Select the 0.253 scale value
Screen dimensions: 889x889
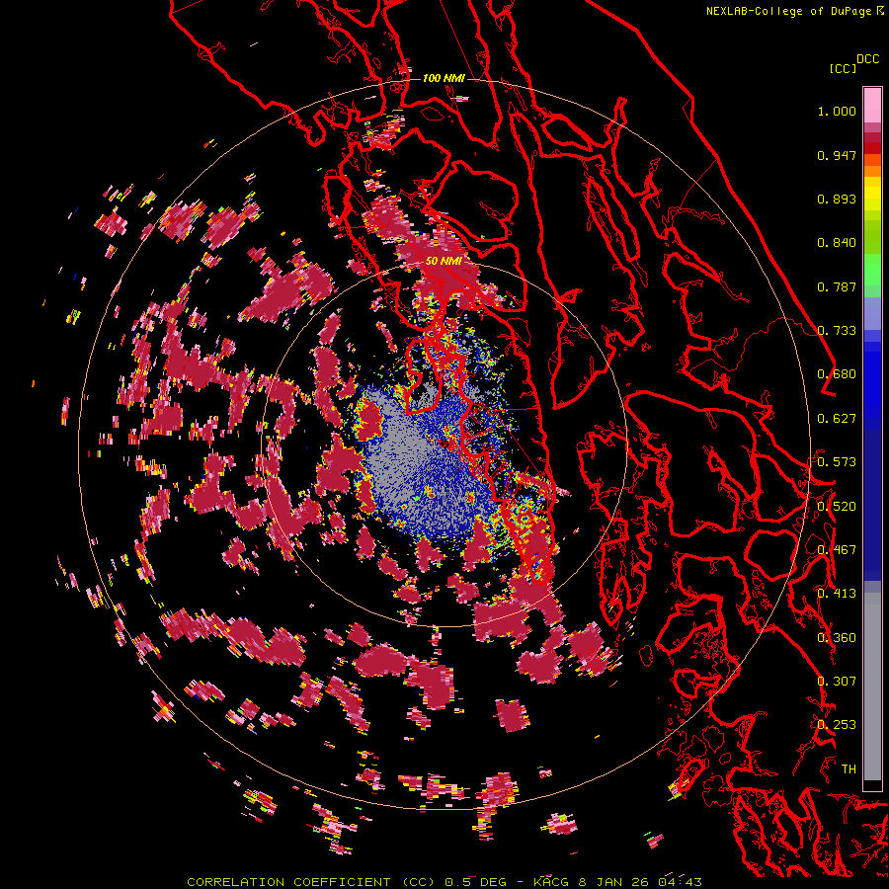click(x=837, y=725)
